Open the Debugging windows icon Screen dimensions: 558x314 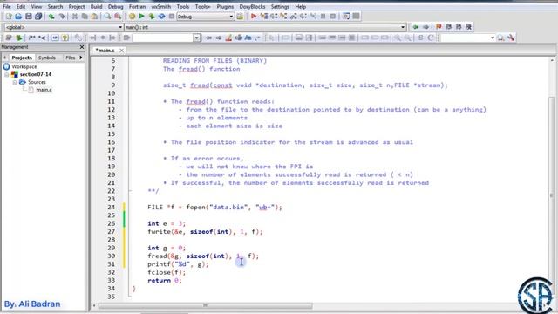(346, 17)
